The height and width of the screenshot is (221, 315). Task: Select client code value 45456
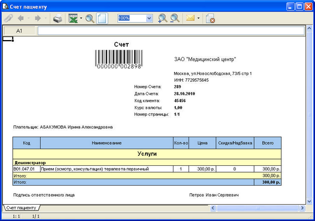tap(180, 101)
